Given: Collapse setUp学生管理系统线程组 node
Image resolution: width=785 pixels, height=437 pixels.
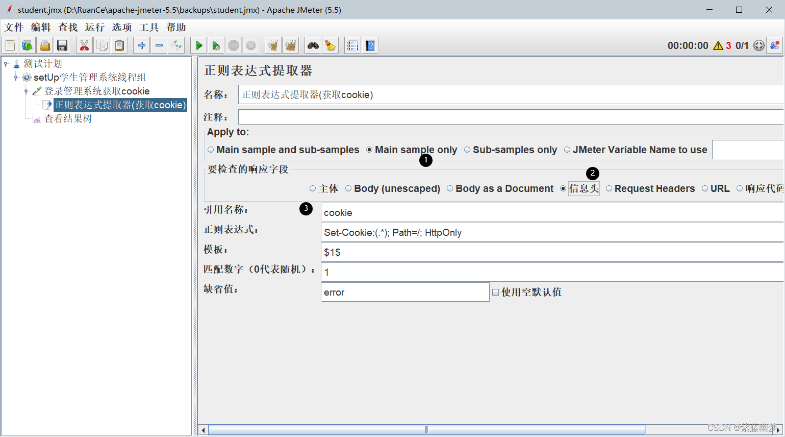Looking at the screenshot, I should 16,78.
